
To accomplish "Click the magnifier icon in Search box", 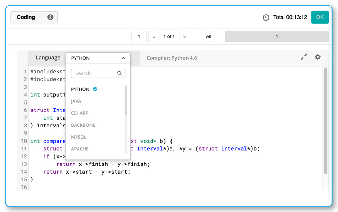I will point(120,73).
